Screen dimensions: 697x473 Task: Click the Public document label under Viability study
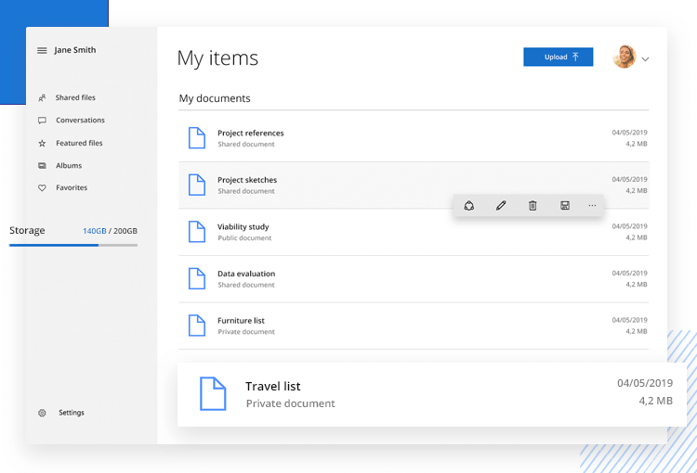click(x=244, y=237)
